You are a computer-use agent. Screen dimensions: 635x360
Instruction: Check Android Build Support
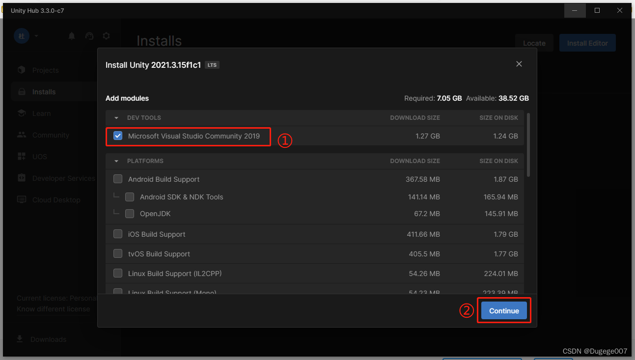[118, 179]
